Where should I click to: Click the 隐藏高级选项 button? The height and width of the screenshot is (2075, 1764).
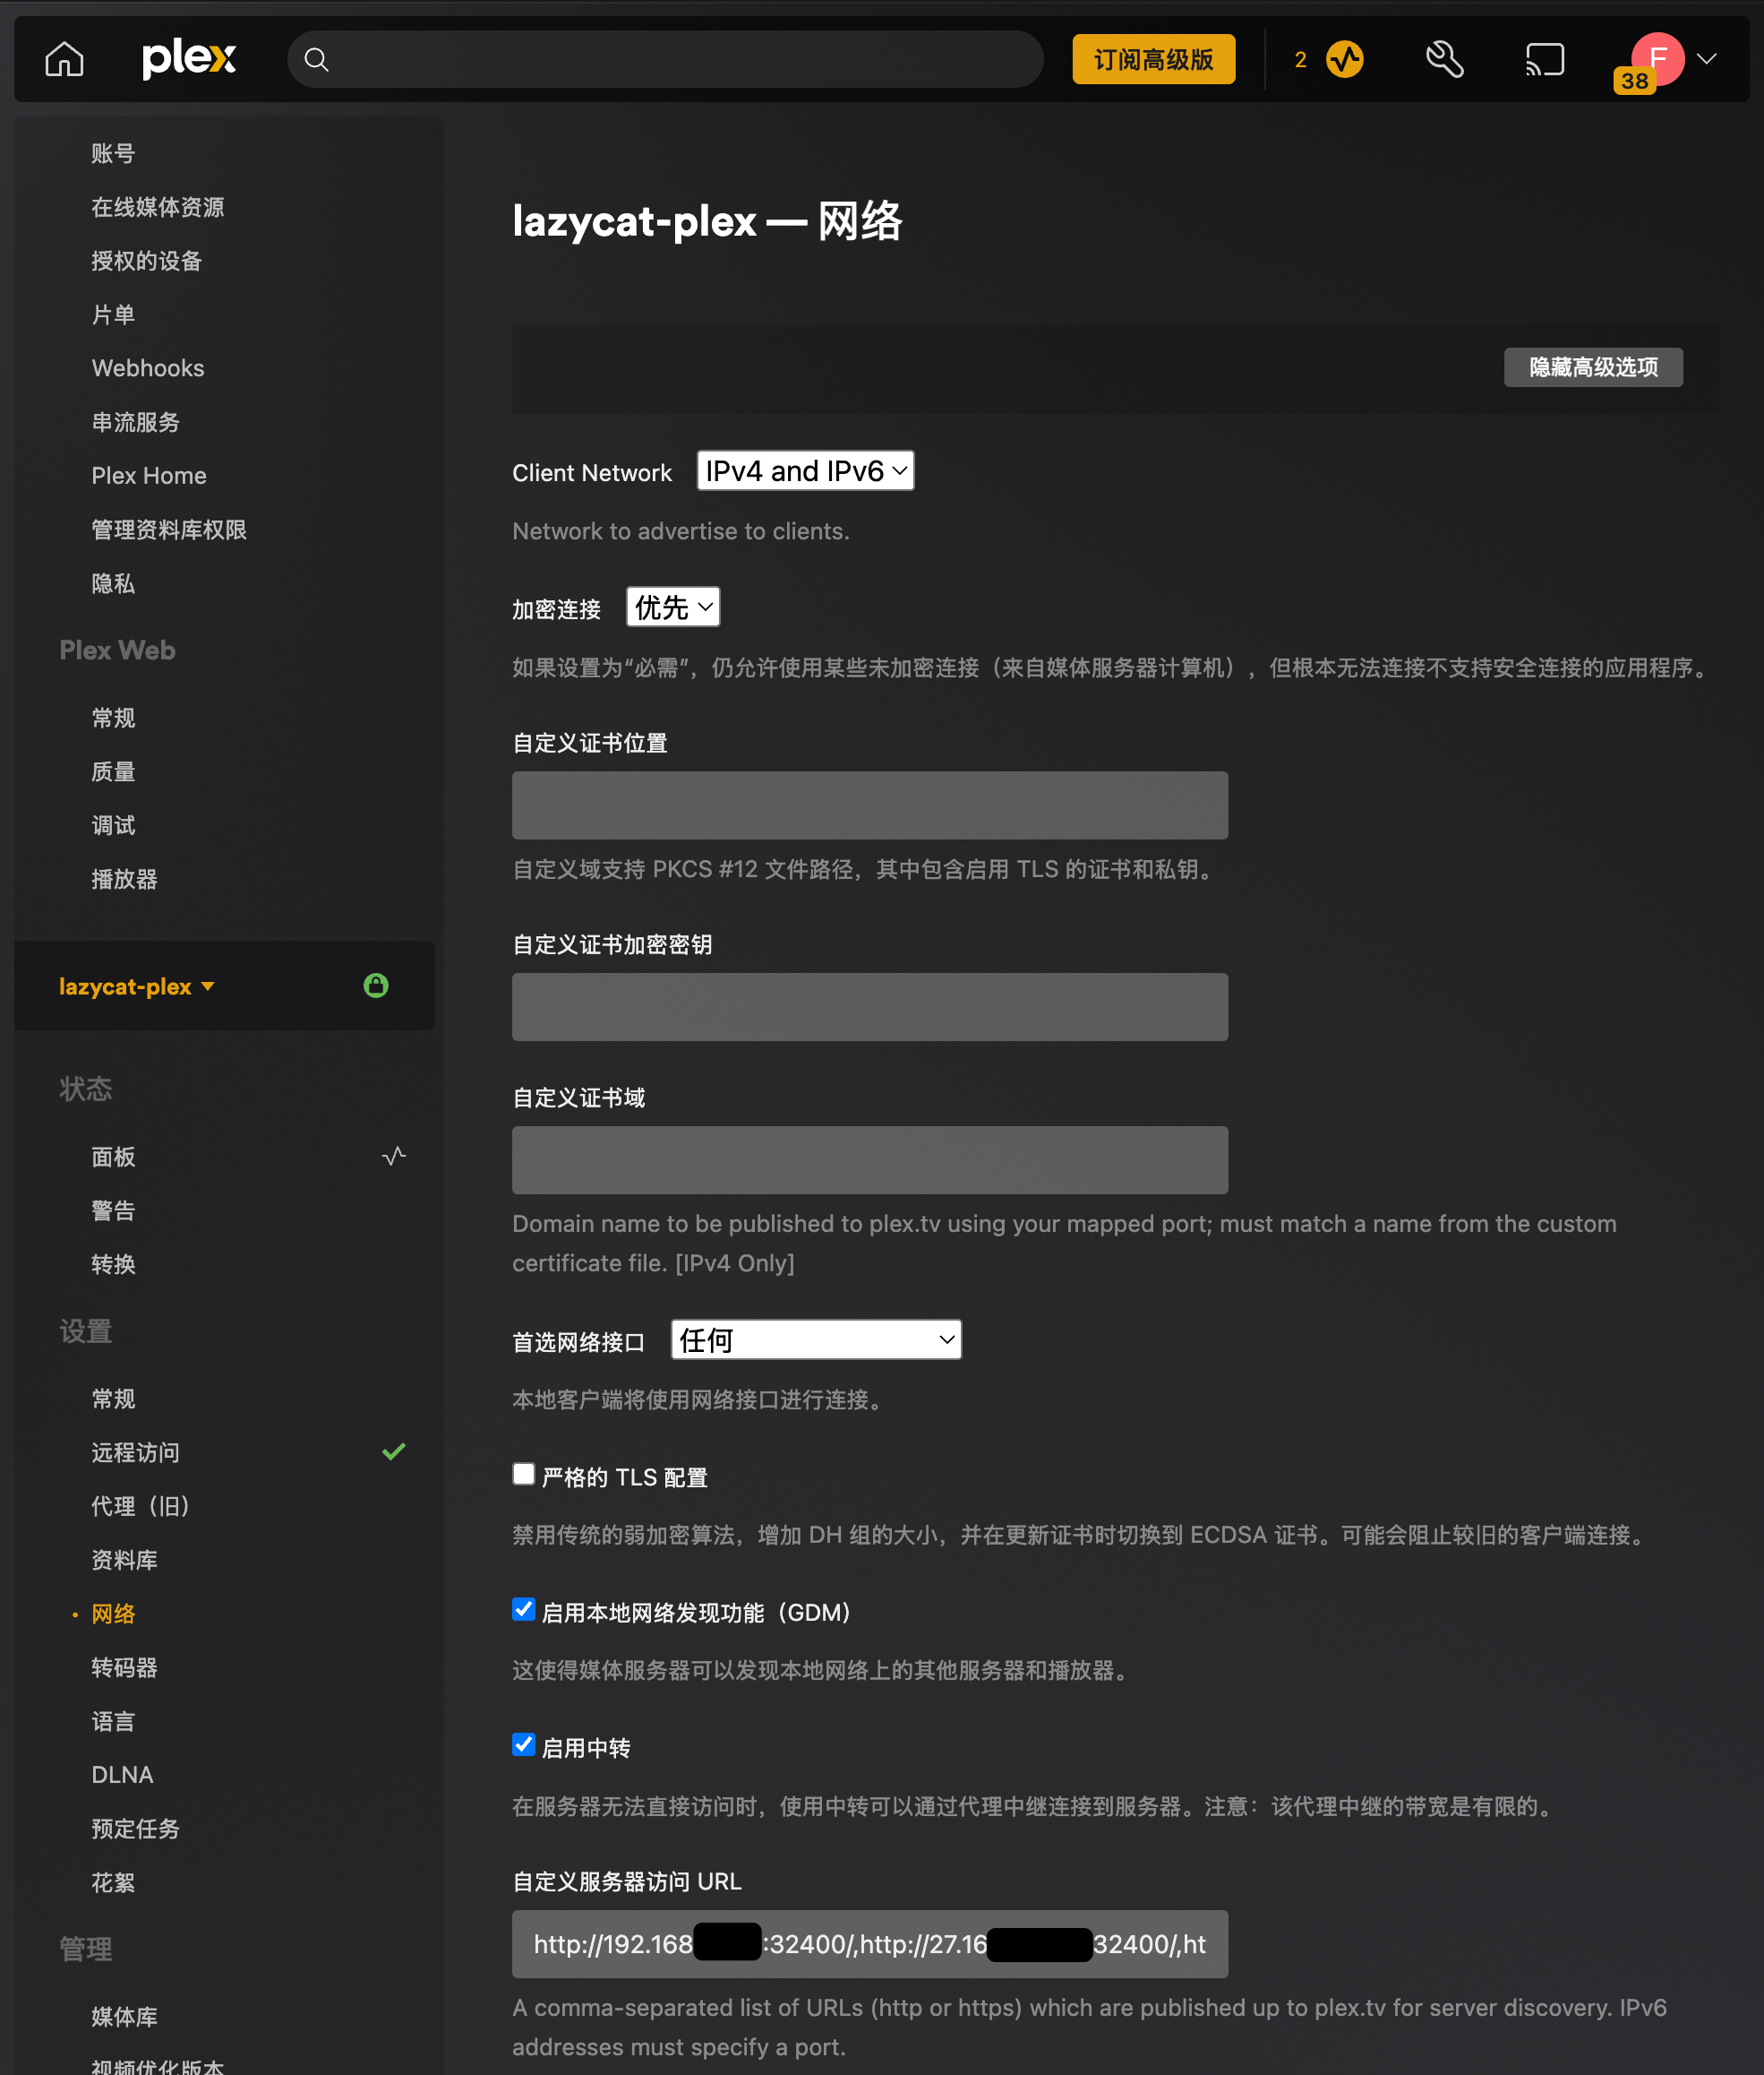1593,367
